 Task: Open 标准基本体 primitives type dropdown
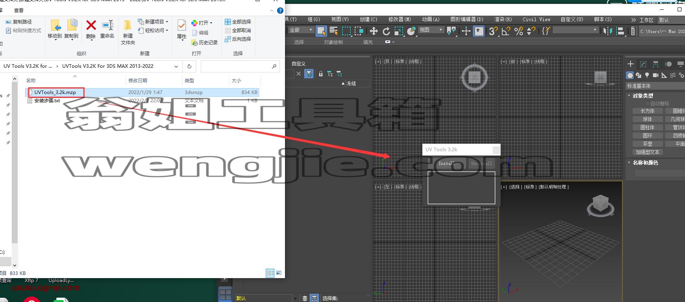coord(655,86)
